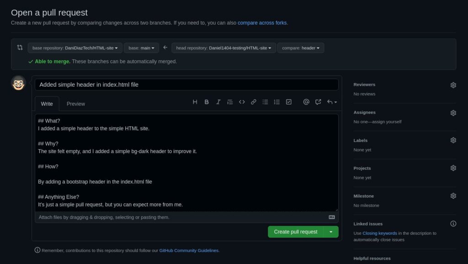Image resolution: width=468 pixels, height=264 pixels.
Task: Insert a task list checkbox icon
Action: [x=288, y=102]
